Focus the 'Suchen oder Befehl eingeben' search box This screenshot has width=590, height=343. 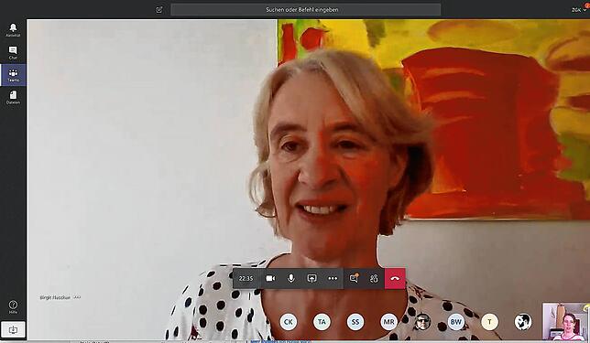(x=306, y=10)
